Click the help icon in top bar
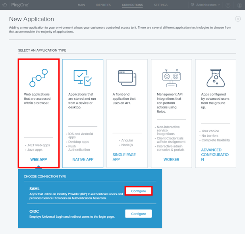The width and height of the screenshot is (245, 234). (228, 5)
